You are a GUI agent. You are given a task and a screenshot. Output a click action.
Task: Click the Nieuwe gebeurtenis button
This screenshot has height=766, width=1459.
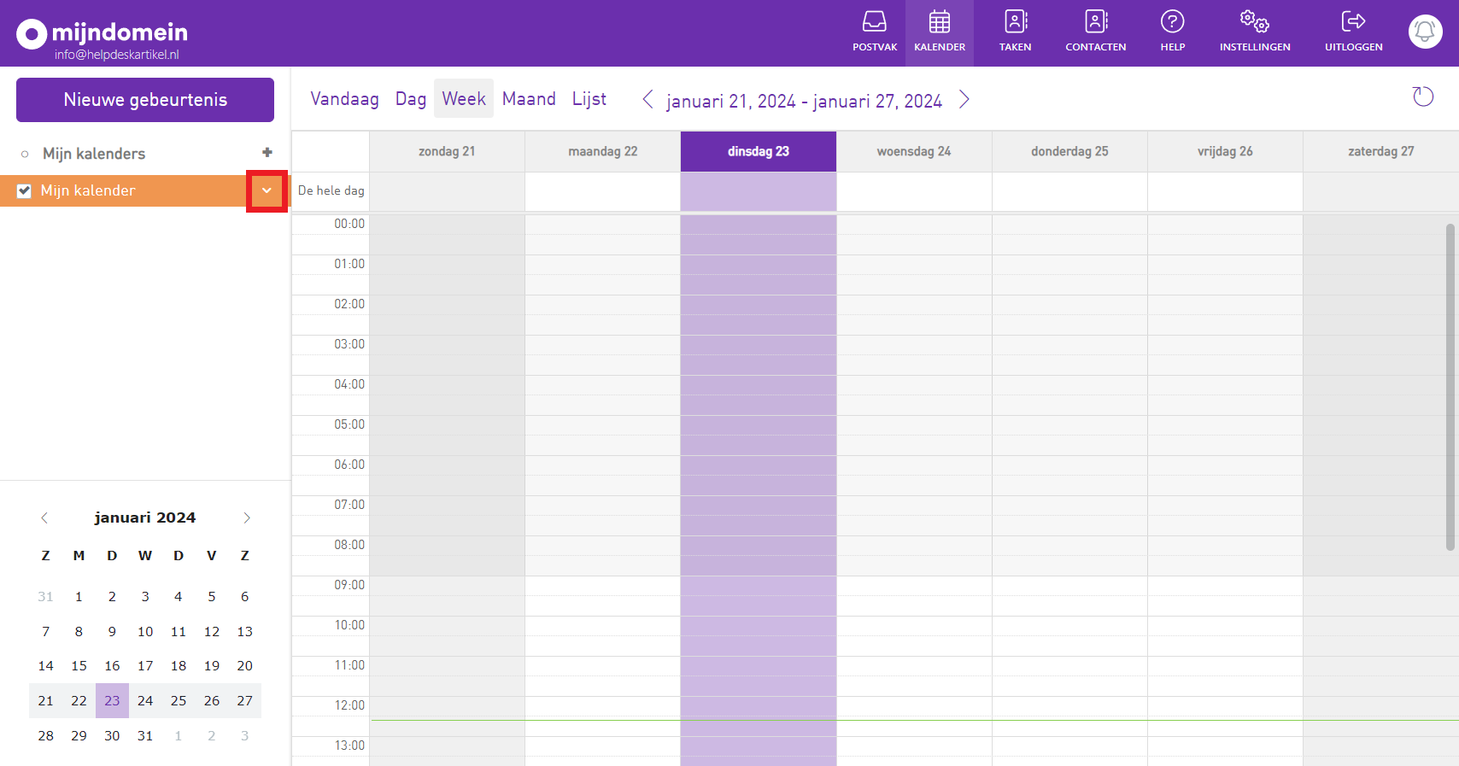(x=145, y=100)
